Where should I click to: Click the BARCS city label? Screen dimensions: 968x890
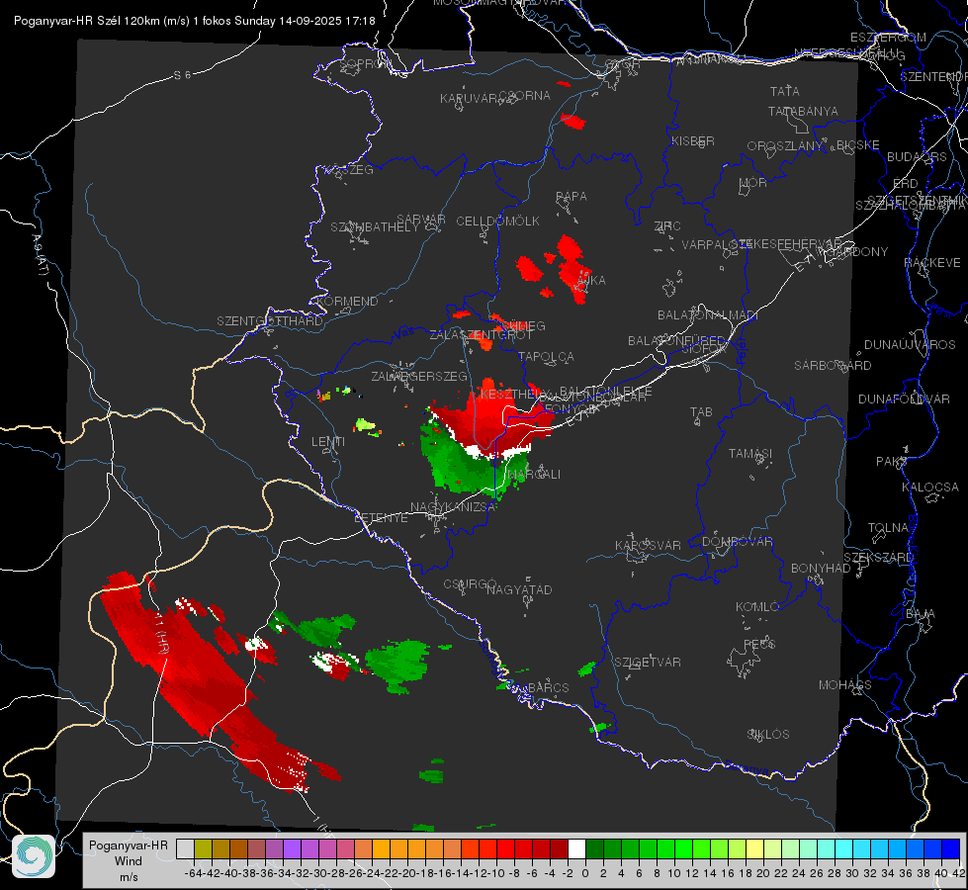click(549, 688)
